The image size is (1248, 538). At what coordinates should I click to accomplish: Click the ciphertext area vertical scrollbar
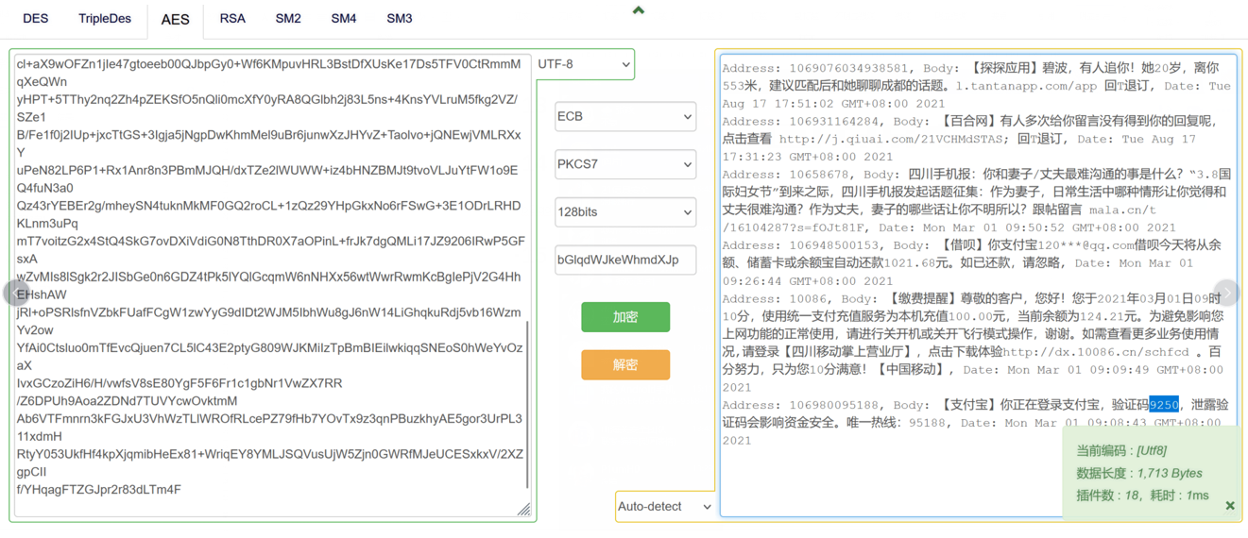click(527, 406)
